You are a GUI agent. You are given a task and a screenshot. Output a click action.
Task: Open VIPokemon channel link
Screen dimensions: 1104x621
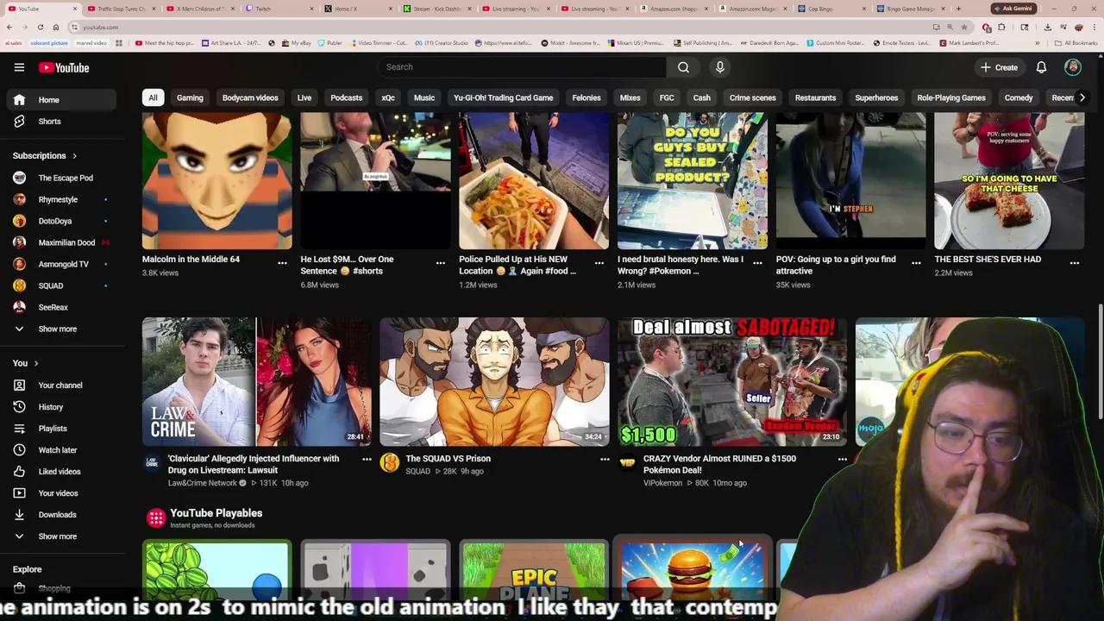coord(662,483)
